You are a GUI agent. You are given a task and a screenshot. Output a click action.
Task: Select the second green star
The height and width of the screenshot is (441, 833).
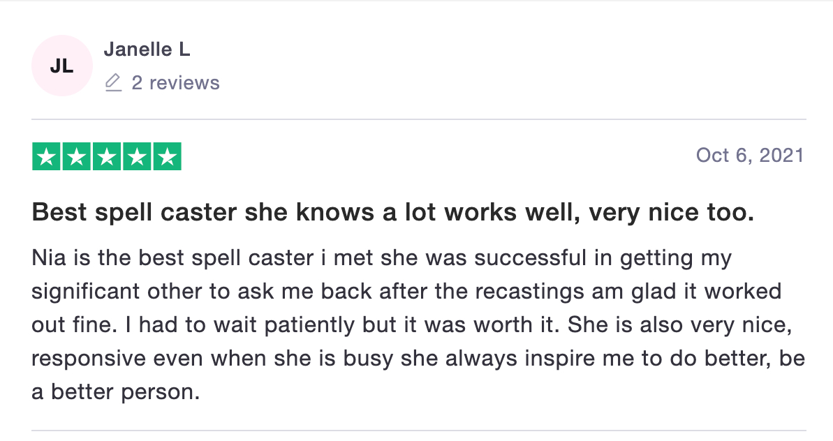(77, 156)
